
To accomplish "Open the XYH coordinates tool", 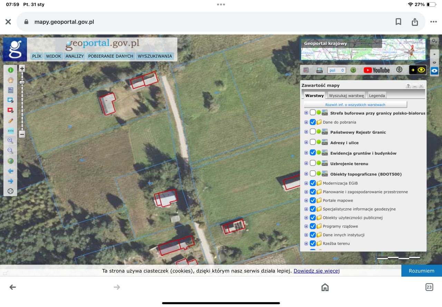I will click(10, 131).
